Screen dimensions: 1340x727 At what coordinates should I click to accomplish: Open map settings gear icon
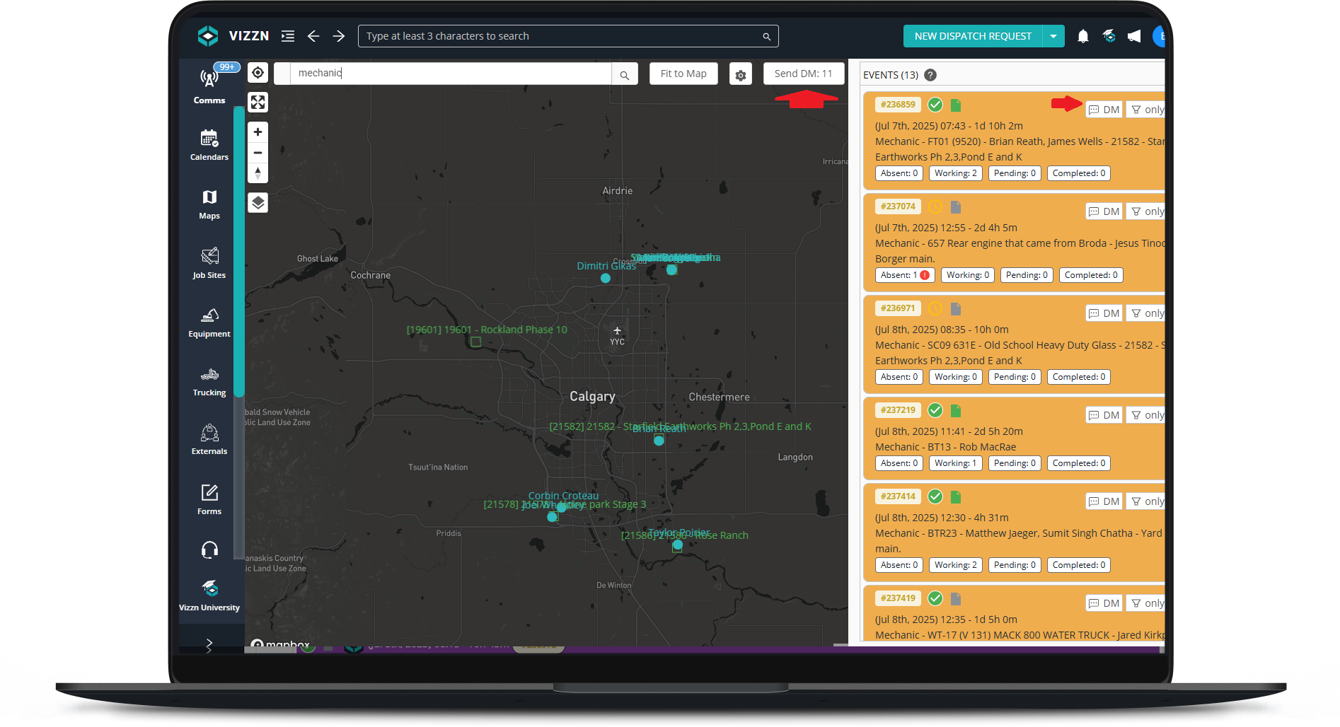click(x=740, y=74)
